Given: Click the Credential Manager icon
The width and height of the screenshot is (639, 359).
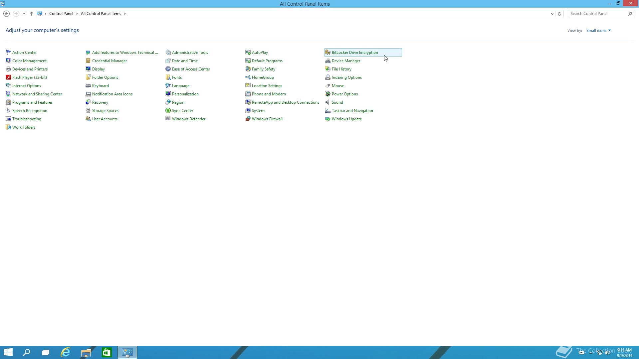Looking at the screenshot, I should (88, 60).
